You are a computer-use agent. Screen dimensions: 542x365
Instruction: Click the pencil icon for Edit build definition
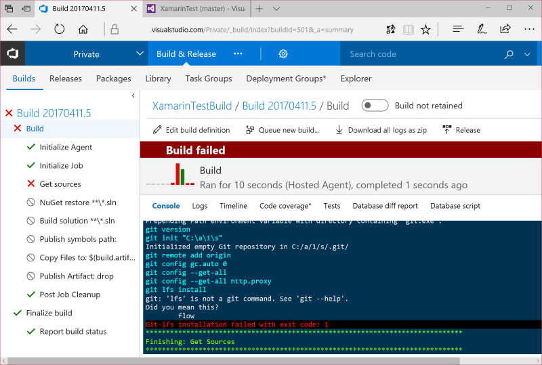pyautogui.click(x=157, y=130)
